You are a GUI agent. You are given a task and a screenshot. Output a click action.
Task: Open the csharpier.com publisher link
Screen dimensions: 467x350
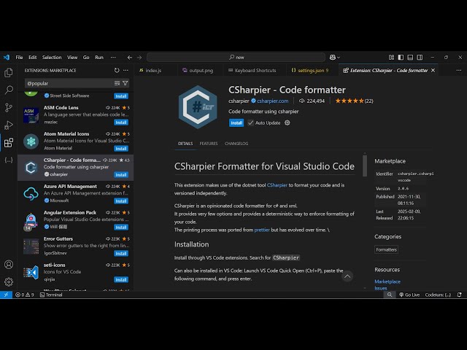272,101
